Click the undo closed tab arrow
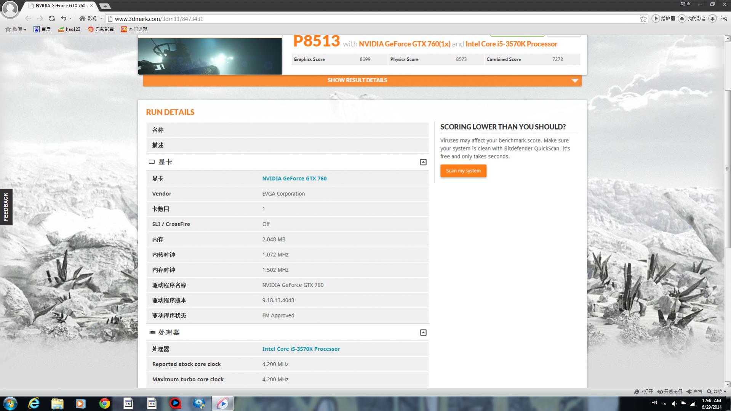The image size is (731, 411). (64, 18)
